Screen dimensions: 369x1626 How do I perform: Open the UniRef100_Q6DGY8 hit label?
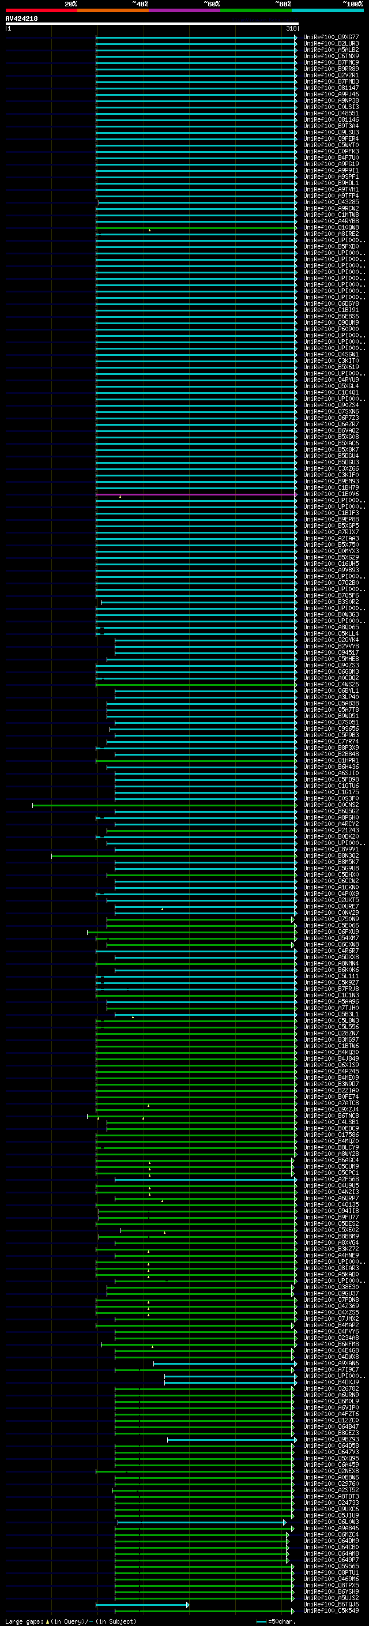[x=330, y=303]
